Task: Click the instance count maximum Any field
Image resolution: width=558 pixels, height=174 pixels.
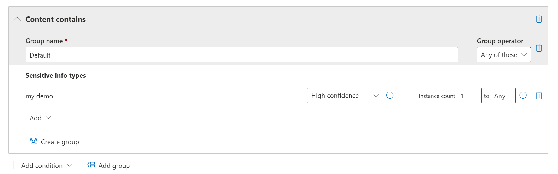Action: pos(503,96)
